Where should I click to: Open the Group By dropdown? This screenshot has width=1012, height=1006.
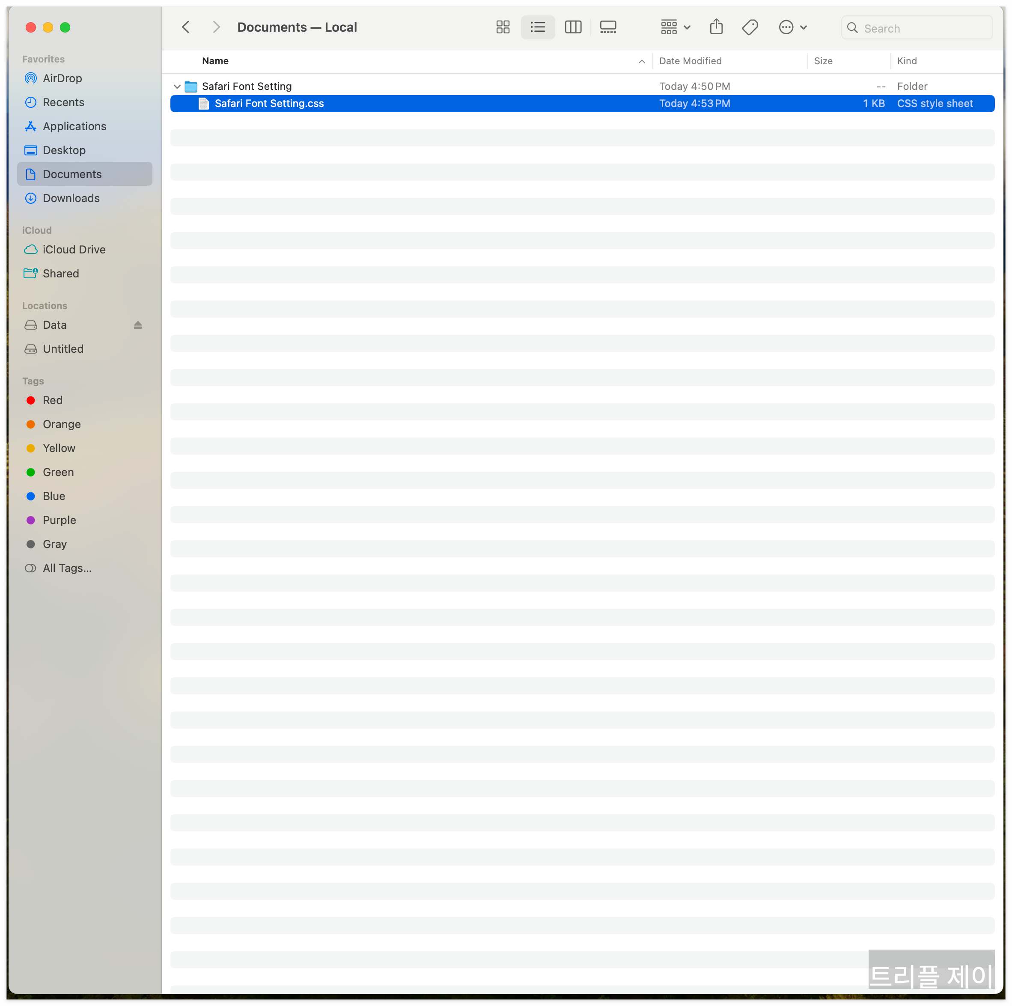click(675, 27)
